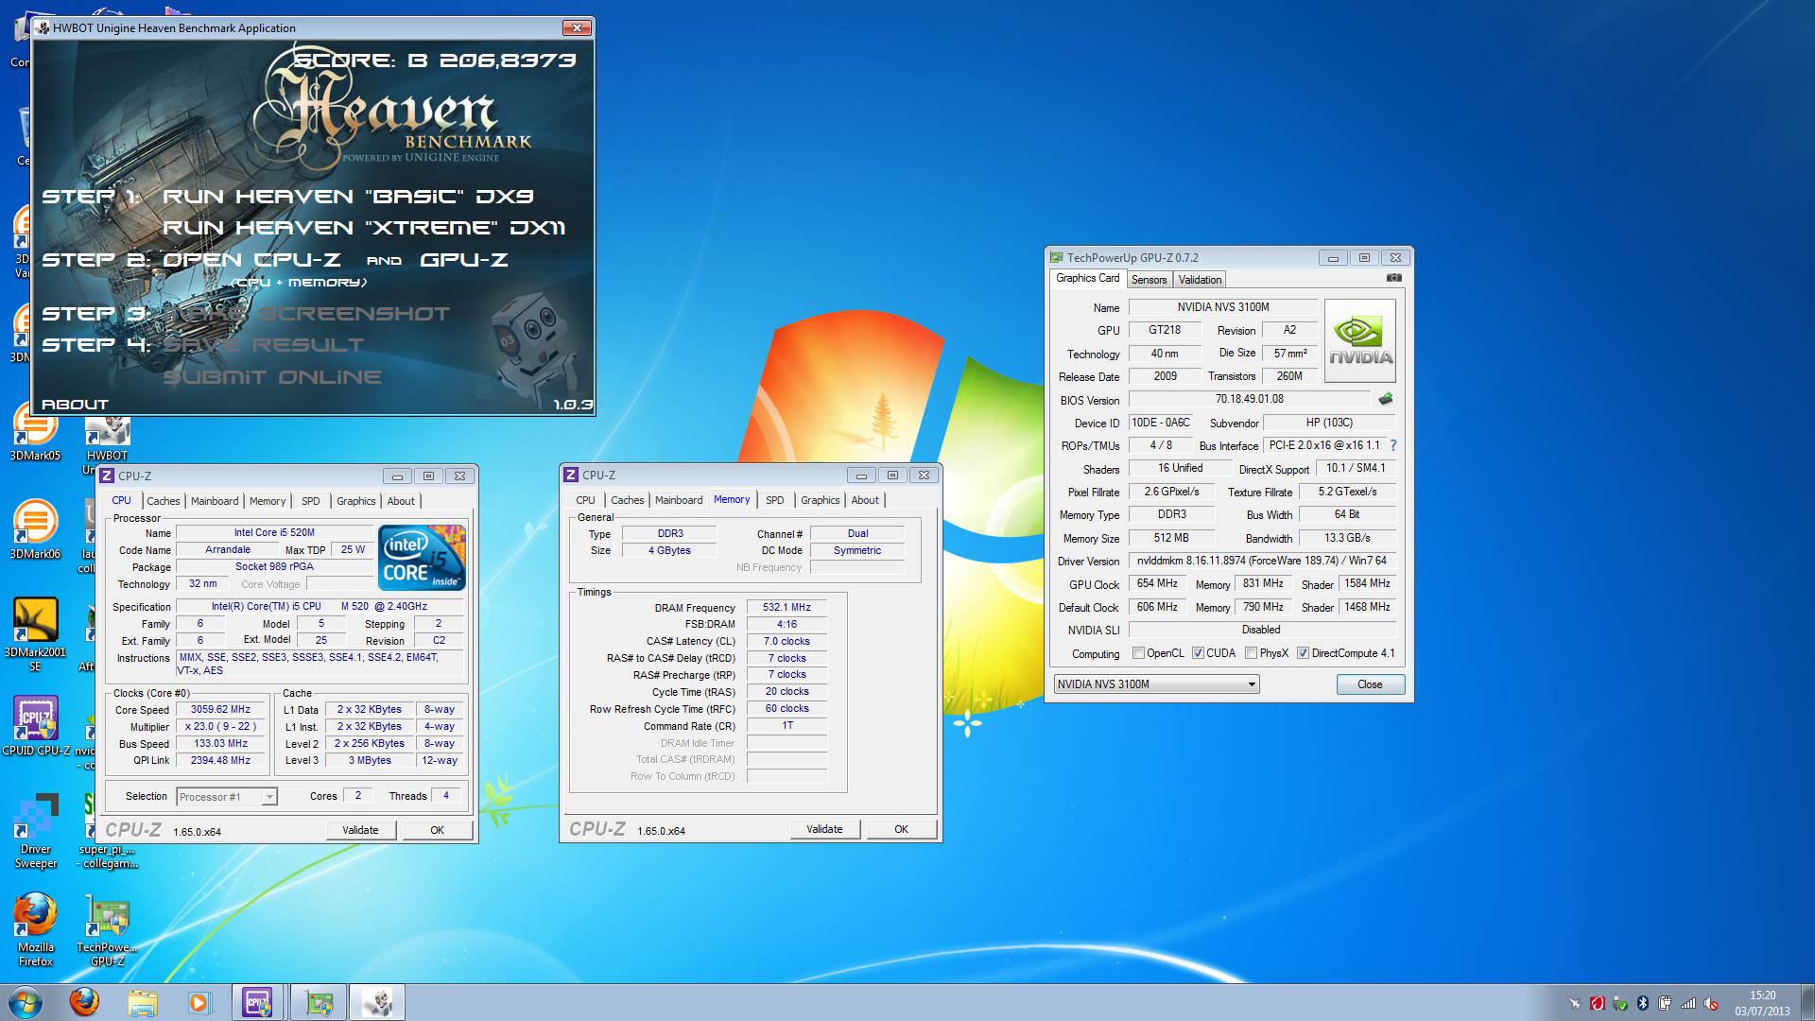The height and width of the screenshot is (1021, 1815).
Task: Click the NVIDIA logo in GPU-Z
Action: coord(1359,340)
